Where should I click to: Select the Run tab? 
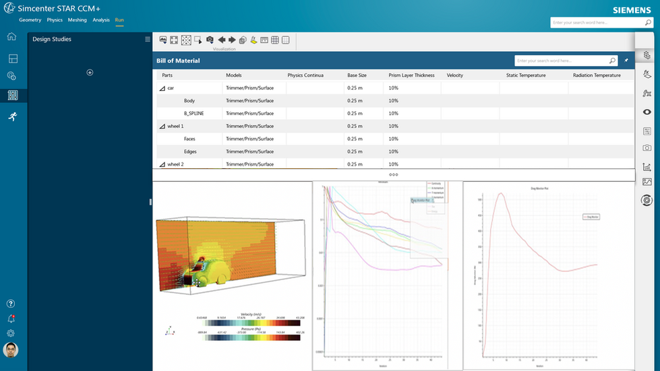[x=119, y=20]
